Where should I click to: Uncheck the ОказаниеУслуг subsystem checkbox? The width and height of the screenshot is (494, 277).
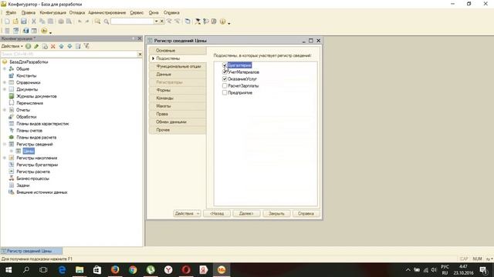coord(225,78)
